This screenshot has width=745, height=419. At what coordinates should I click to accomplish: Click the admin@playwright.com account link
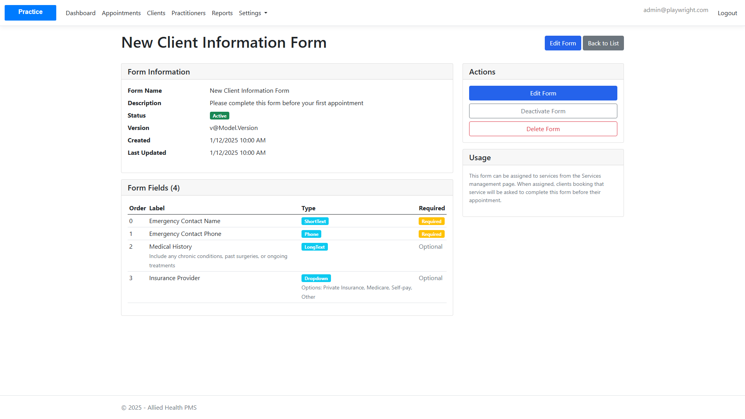676,10
